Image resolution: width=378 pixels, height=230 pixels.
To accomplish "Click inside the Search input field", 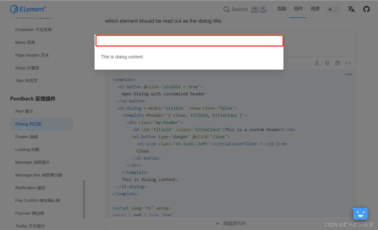I will click(x=240, y=9).
